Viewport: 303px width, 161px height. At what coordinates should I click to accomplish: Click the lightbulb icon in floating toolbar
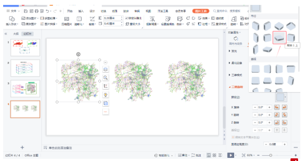[x=105, y=95]
